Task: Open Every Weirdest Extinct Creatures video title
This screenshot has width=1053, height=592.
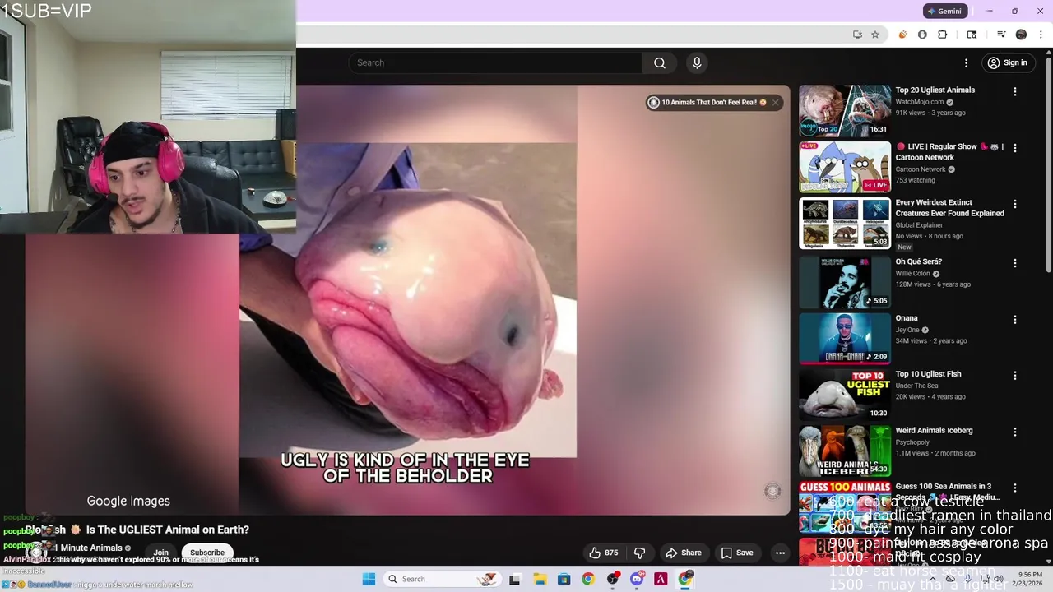Action: (949, 207)
